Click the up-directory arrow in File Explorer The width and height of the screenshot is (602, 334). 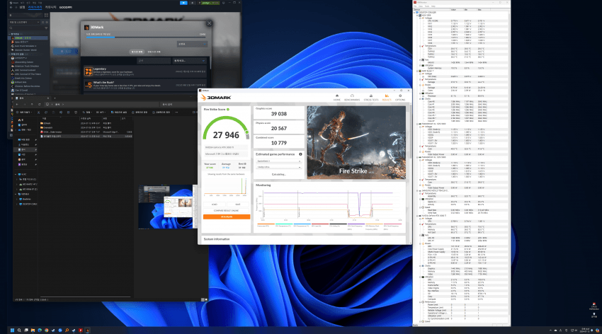click(x=32, y=104)
